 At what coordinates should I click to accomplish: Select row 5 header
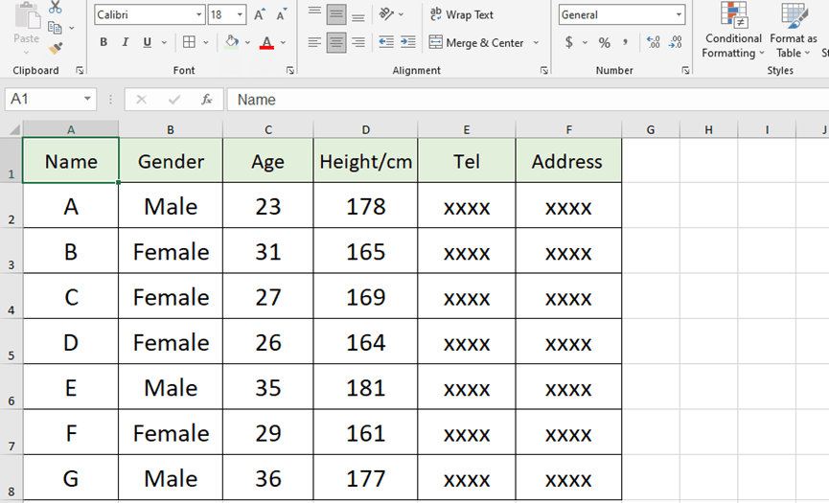tap(12, 341)
